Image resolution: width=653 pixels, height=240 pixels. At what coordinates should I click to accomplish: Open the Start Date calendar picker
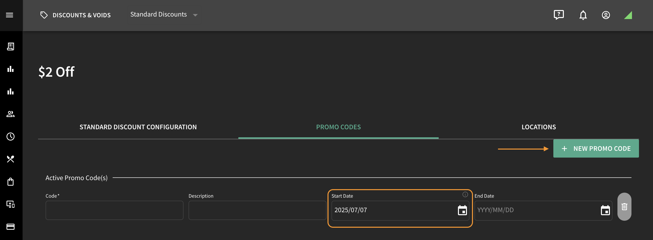click(x=462, y=210)
